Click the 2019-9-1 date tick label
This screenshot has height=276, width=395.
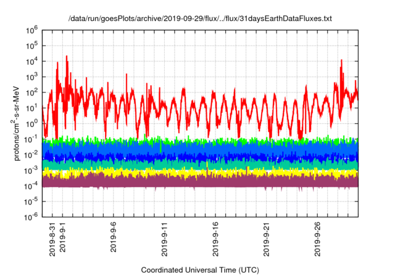coord(62,237)
